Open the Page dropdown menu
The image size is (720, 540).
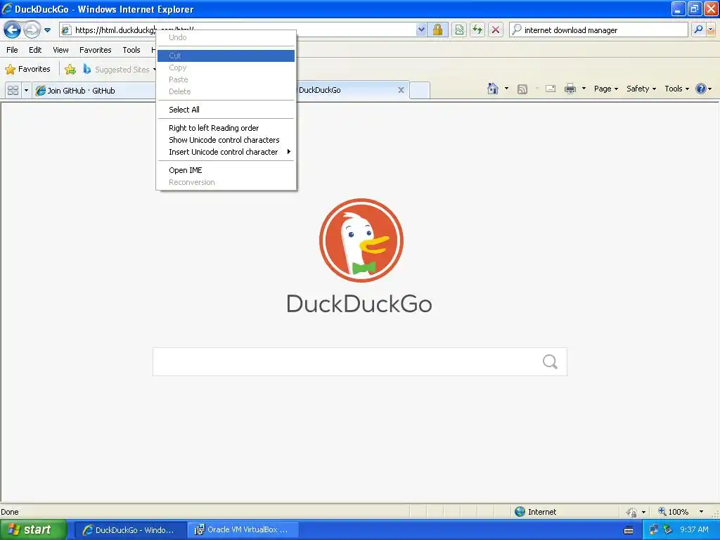pos(605,89)
